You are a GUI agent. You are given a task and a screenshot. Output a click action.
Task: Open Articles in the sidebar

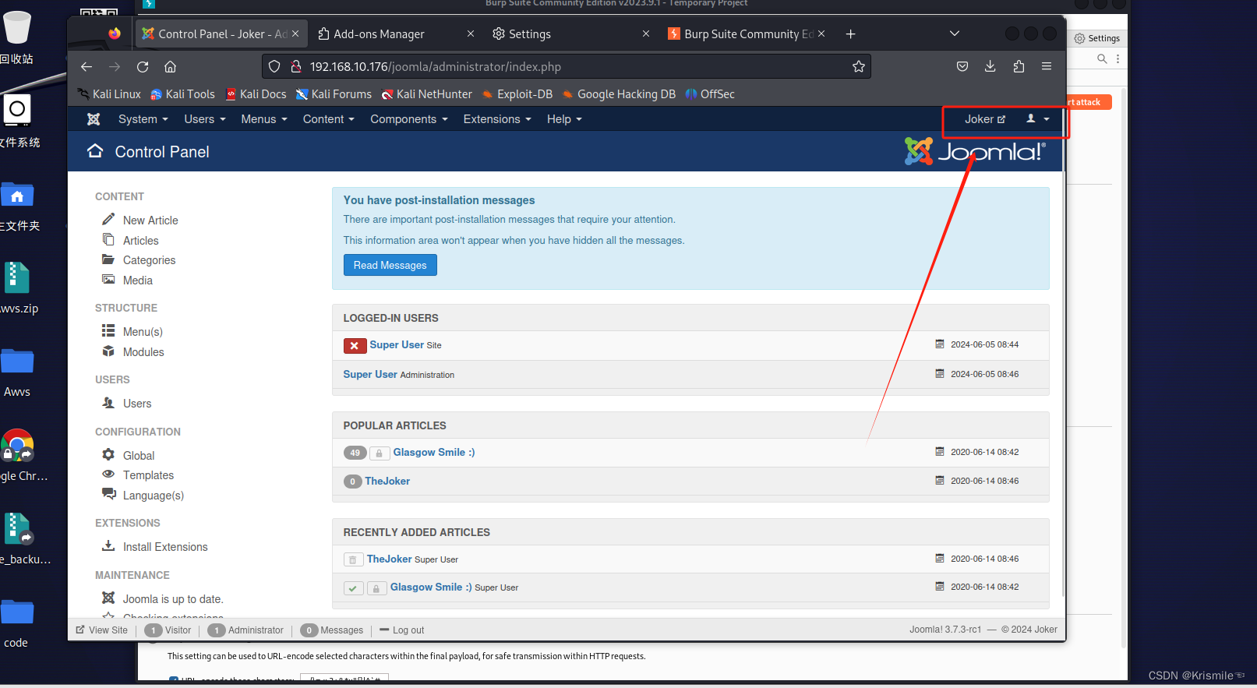pos(141,241)
